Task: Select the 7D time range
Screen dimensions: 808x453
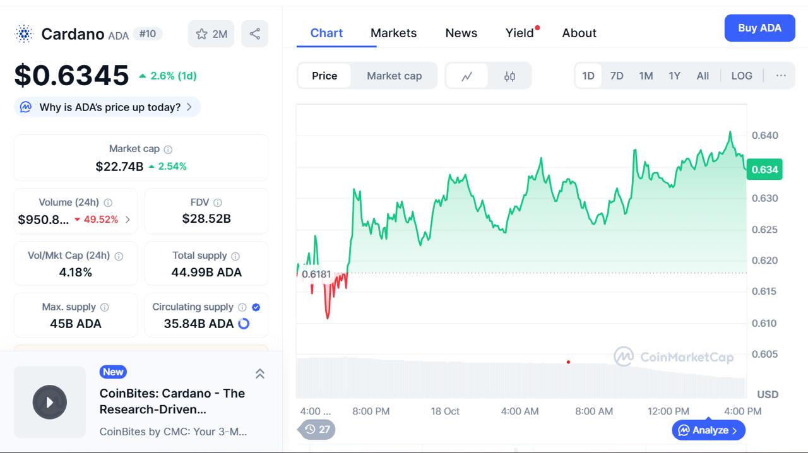Action: 617,76
